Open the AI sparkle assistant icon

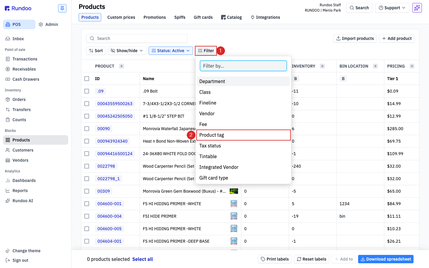[417, 8]
